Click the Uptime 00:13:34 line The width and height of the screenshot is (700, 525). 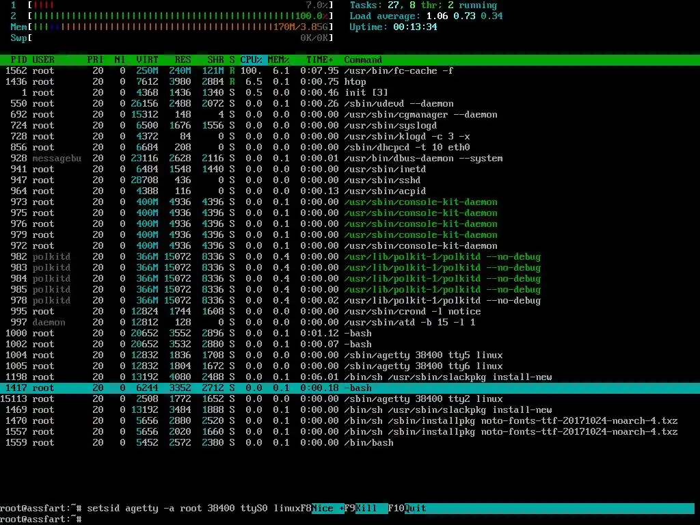coord(393,27)
